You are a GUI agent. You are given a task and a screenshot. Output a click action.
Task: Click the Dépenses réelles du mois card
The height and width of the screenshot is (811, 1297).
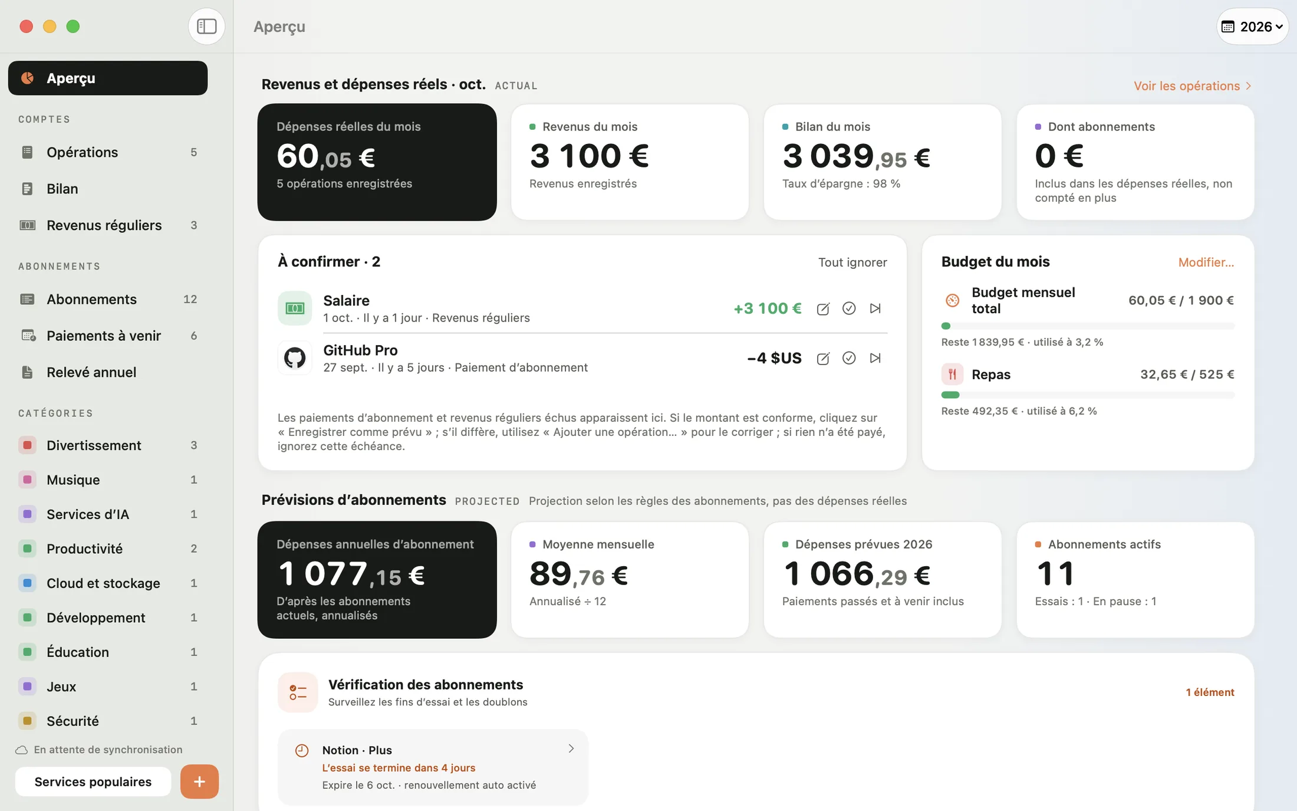tap(377, 162)
